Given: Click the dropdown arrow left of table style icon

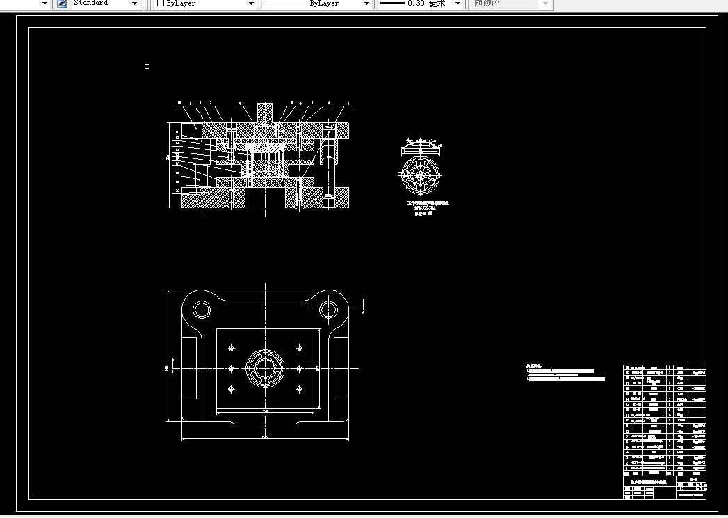Looking at the screenshot, I should point(45,3).
